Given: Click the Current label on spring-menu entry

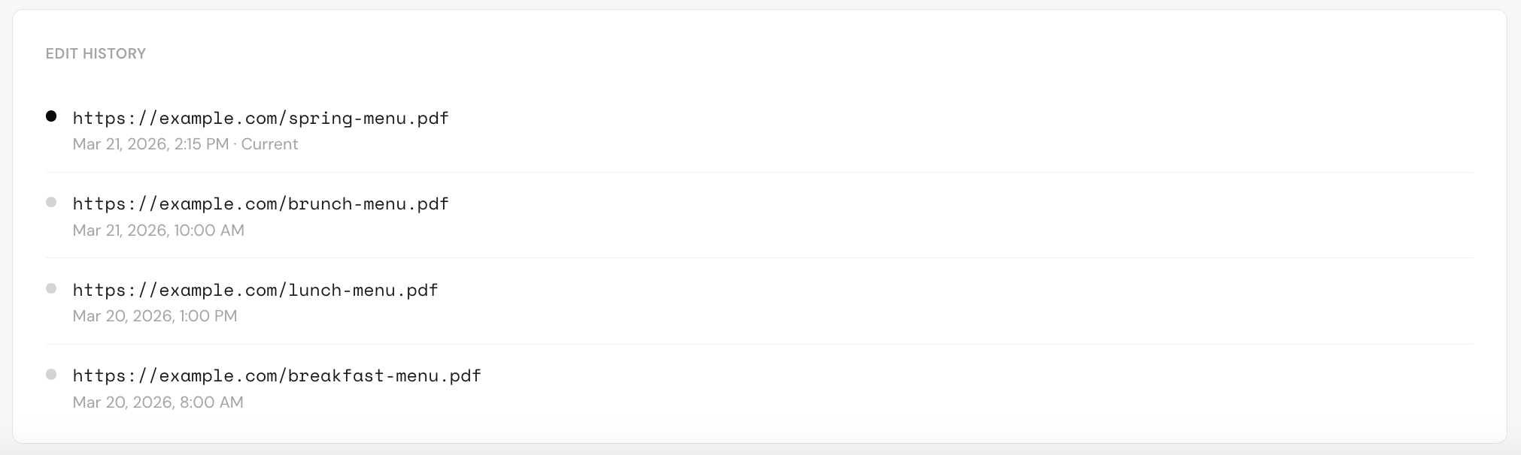Looking at the screenshot, I should click(x=269, y=144).
